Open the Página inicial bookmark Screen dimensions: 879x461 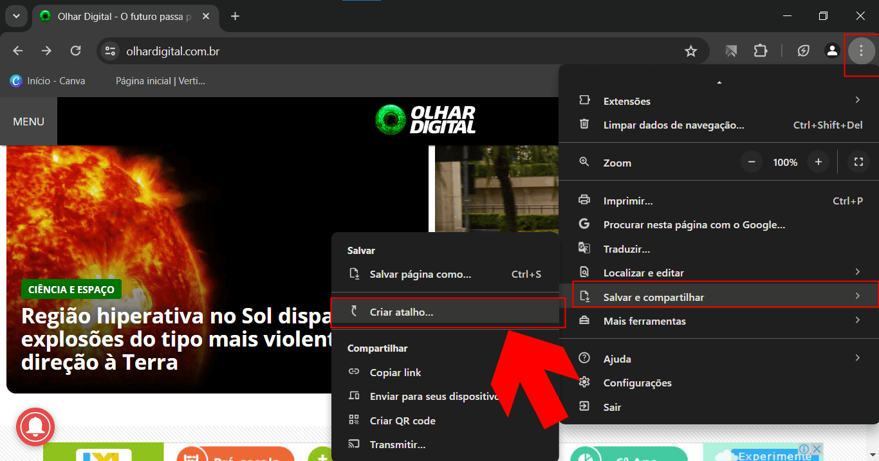pyautogui.click(x=160, y=81)
